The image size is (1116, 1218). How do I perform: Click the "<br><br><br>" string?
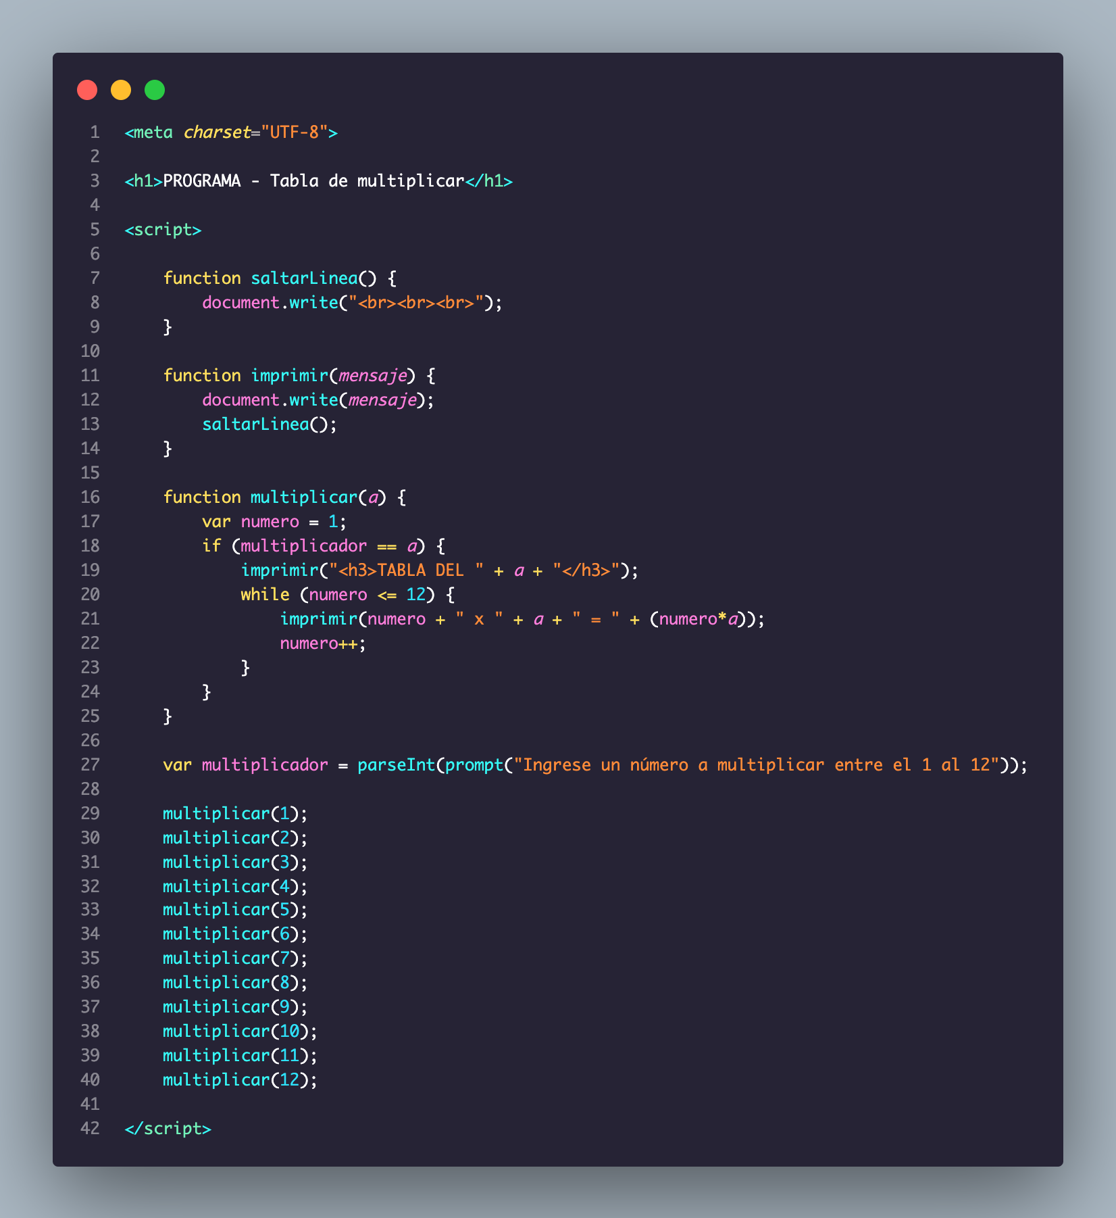pyautogui.click(x=416, y=303)
